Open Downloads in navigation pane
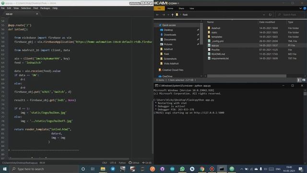This screenshot has height=173, width=307. pos(170,35)
